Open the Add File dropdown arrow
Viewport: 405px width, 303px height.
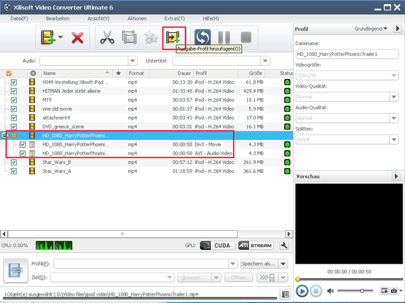tap(61, 37)
